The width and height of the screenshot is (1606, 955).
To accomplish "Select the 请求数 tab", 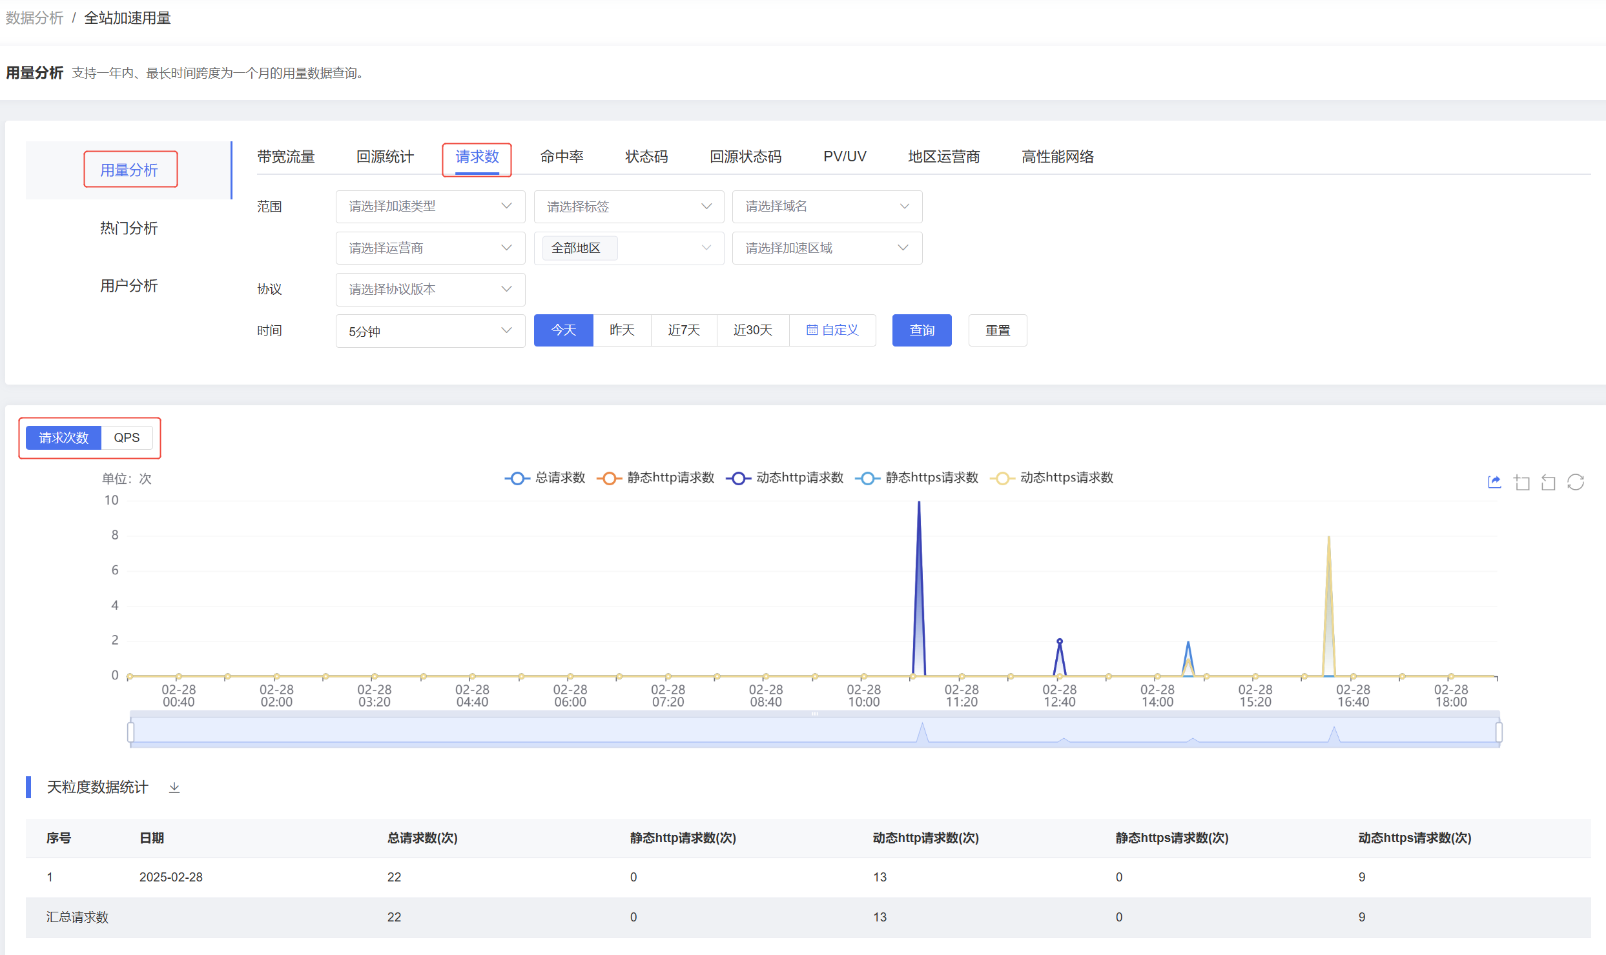I will click(477, 157).
